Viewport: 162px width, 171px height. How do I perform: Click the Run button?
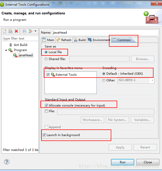click(x=123, y=162)
